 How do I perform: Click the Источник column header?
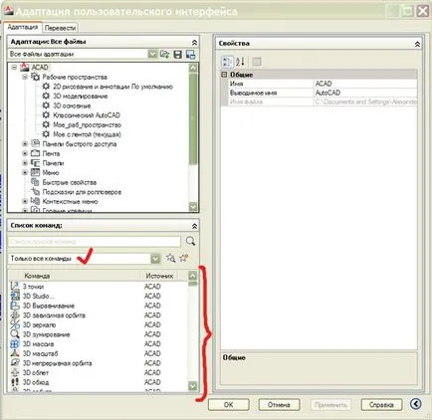160,276
